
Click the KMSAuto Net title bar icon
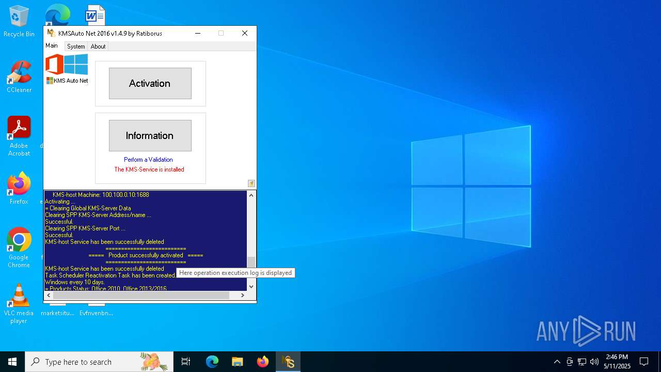point(51,33)
